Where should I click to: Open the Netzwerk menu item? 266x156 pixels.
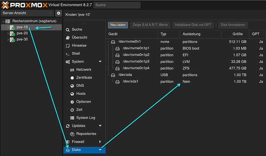(84, 69)
